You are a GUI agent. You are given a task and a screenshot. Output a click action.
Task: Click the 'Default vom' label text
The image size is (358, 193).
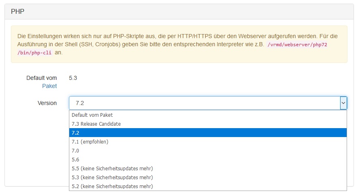(x=41, y=78)
